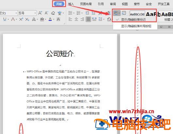The image size is (173, 134).
Task: Switch to the 开始 tab
Action: point(59,4)
